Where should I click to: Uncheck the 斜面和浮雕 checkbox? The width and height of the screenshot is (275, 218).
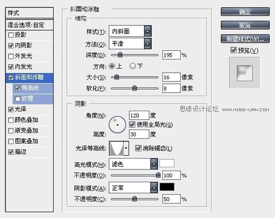coord(11,78)
